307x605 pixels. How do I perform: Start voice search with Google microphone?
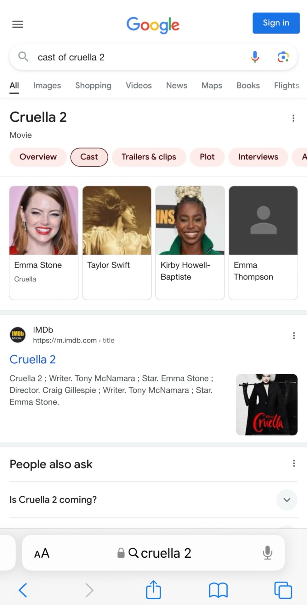click(255, 57)
